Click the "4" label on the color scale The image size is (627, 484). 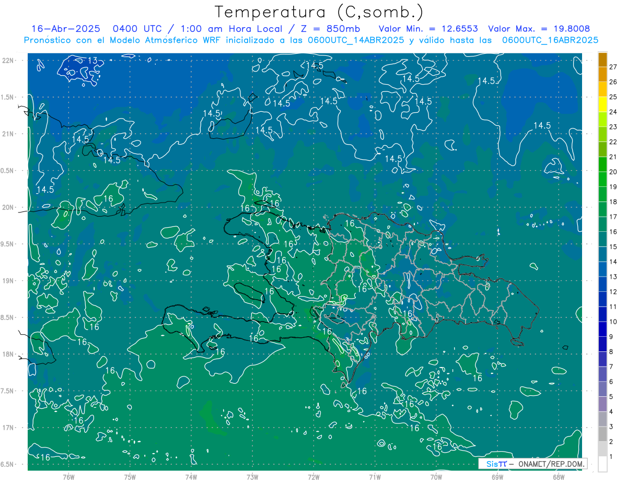[x=611, y=412]
